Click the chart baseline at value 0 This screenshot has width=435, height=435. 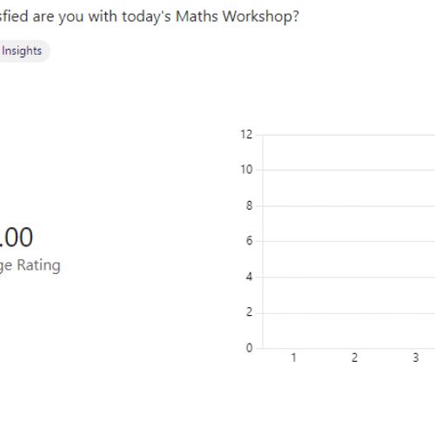(349, 348)
